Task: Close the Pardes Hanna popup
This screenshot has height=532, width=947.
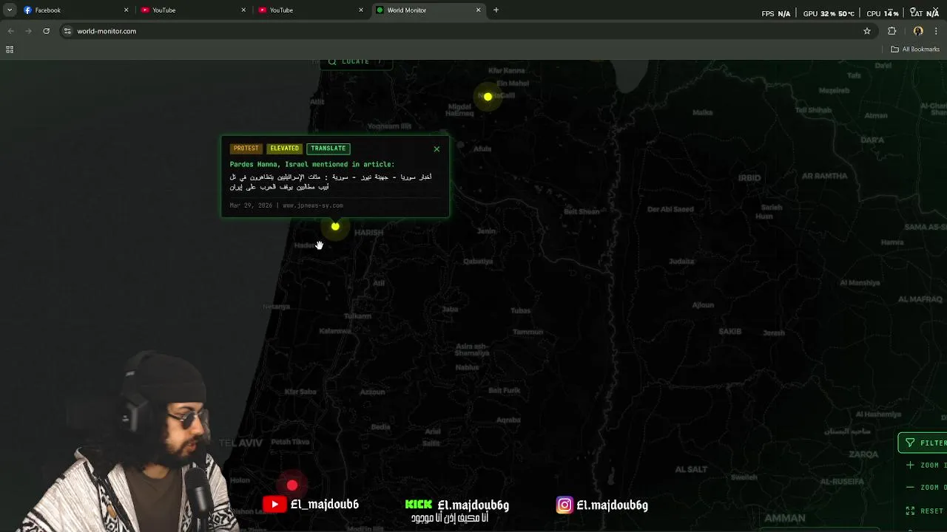Action: tap(437, 149)
